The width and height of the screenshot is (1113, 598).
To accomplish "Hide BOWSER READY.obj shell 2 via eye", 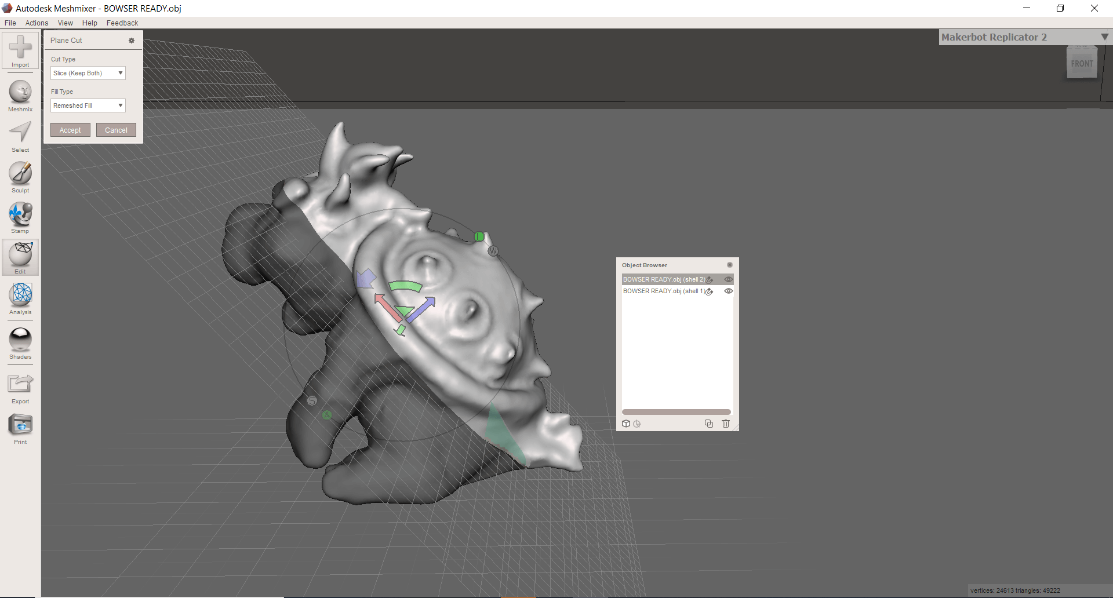I will coord(729,279).
